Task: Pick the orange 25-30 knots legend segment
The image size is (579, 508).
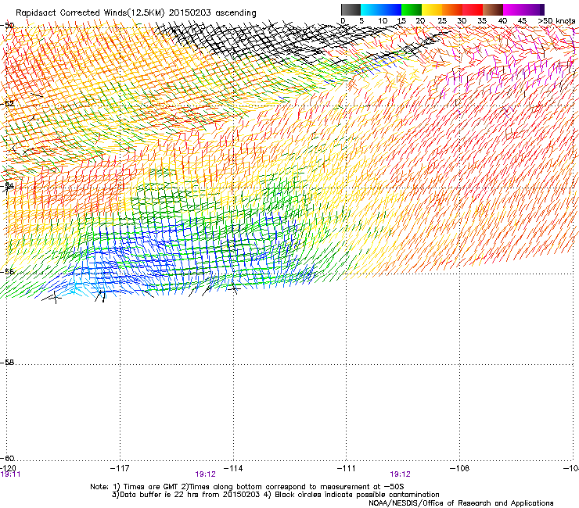Action: tap(452, 9)
